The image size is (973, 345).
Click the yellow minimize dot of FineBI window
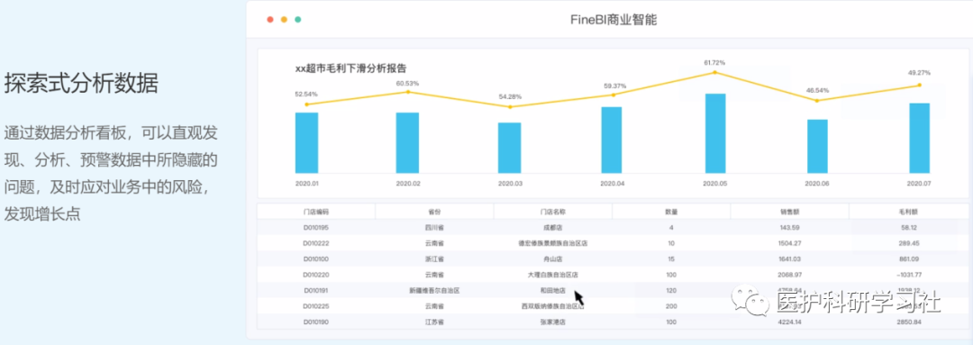tap(284, 20)
